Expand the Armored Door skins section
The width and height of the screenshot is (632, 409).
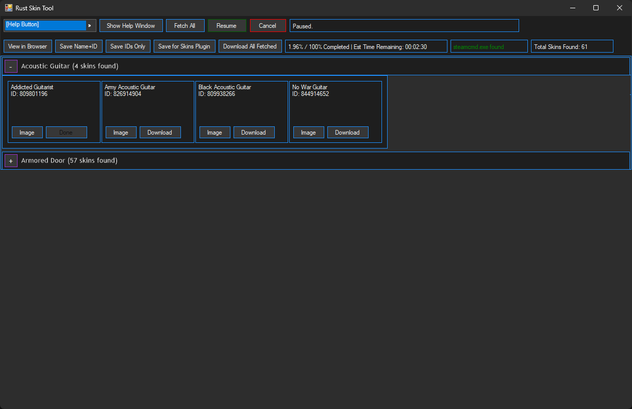pyautogui.click(x=11, y=160)
